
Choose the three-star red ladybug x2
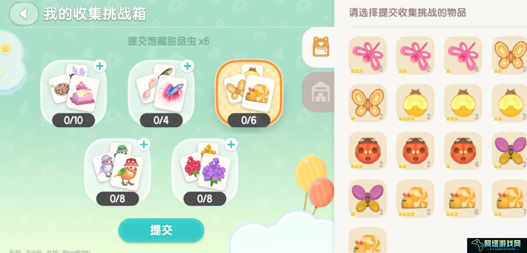click(x=367, y=151)
